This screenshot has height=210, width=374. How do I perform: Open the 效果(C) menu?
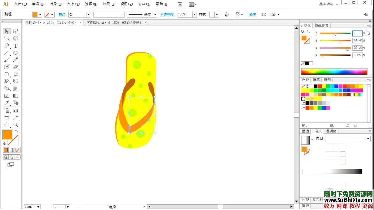point(109,4)
